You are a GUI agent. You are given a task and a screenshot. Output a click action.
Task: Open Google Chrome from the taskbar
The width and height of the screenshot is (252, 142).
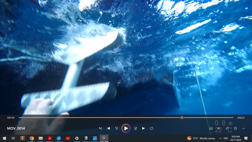pos(32,138)
